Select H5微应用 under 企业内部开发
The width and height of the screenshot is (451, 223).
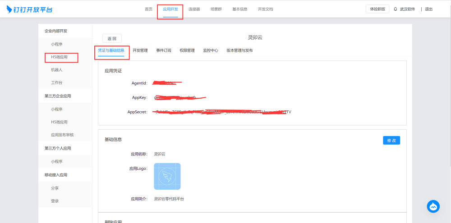click(x=59, y=57)
